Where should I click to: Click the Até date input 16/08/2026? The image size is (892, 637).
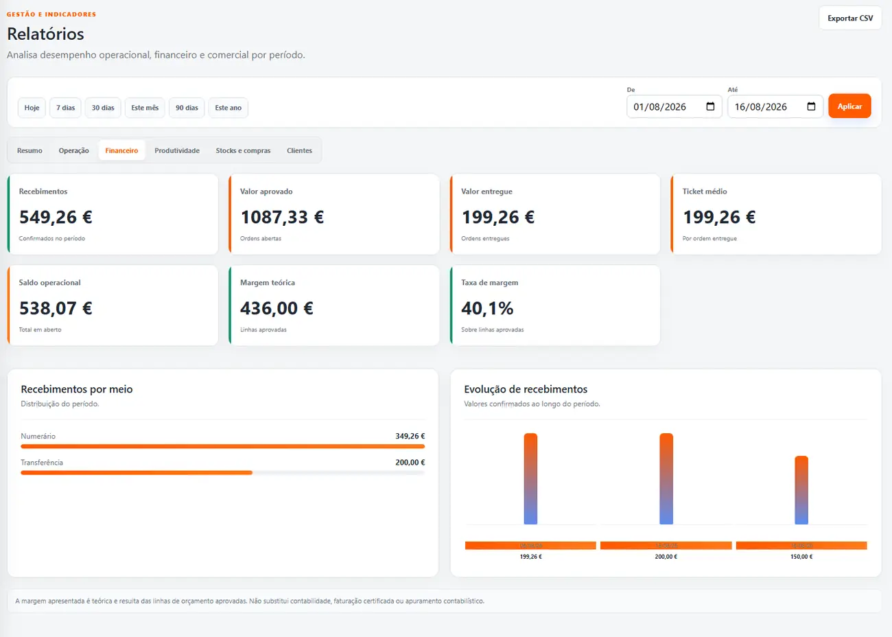click(775, 106)
